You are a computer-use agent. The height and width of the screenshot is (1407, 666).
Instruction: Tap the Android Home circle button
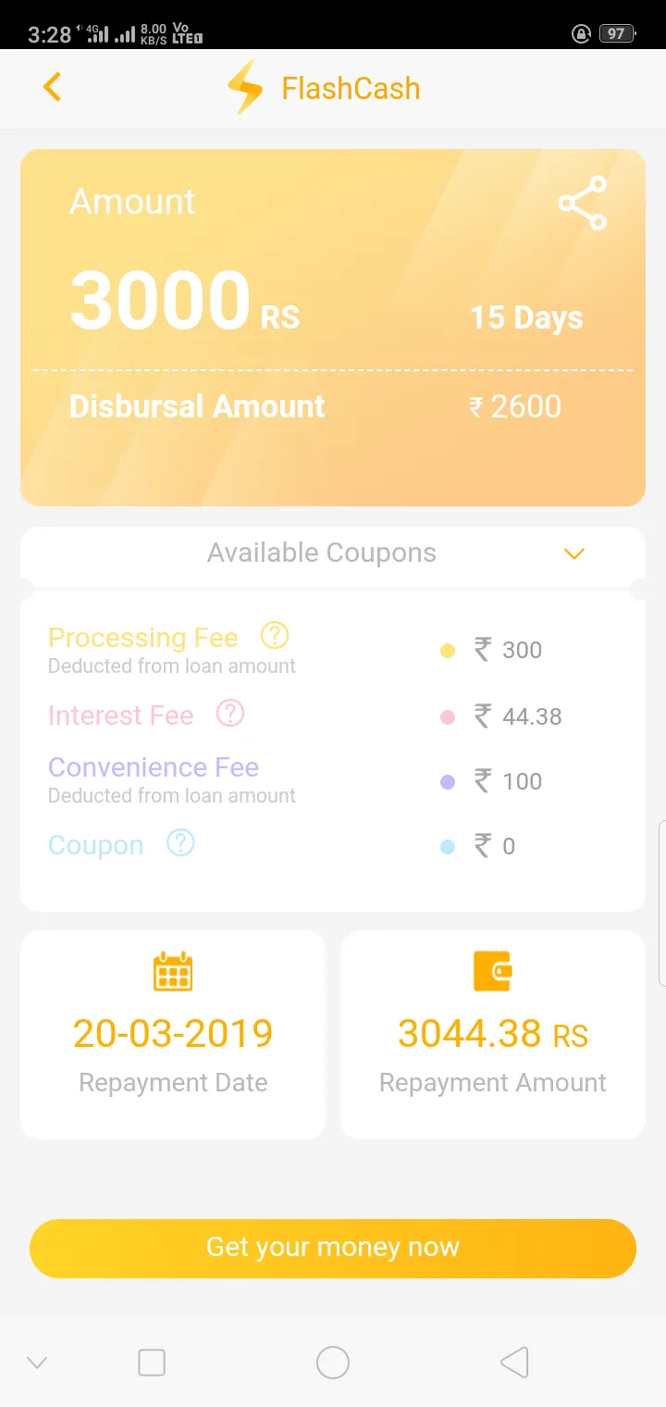pyautogui.click(x=333, y=1362)
